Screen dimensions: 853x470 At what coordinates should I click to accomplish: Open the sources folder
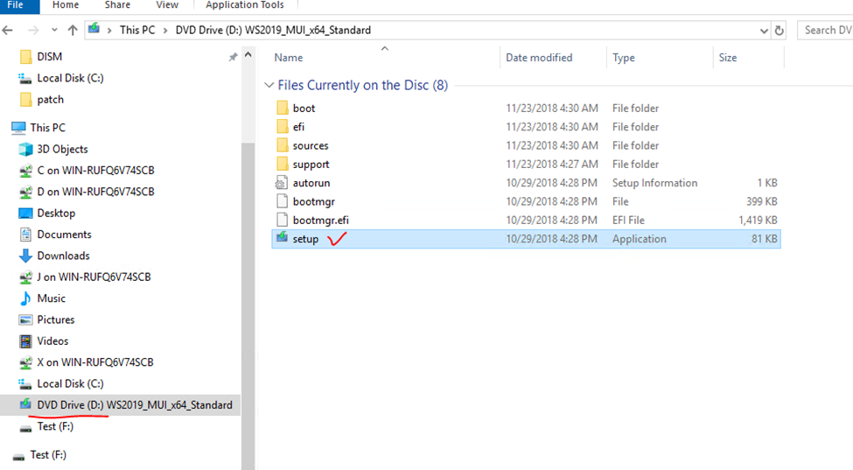coord(311,145)
